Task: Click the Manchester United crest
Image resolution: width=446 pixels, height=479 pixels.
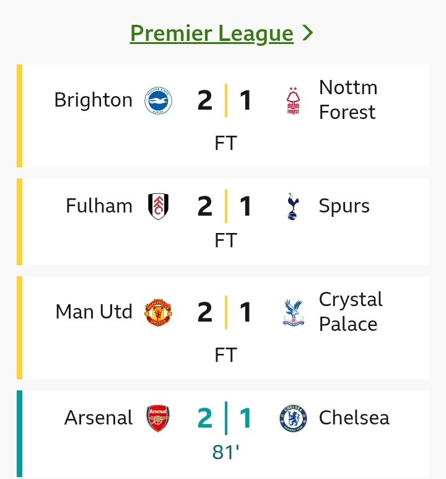Action: tap(158, 312)
